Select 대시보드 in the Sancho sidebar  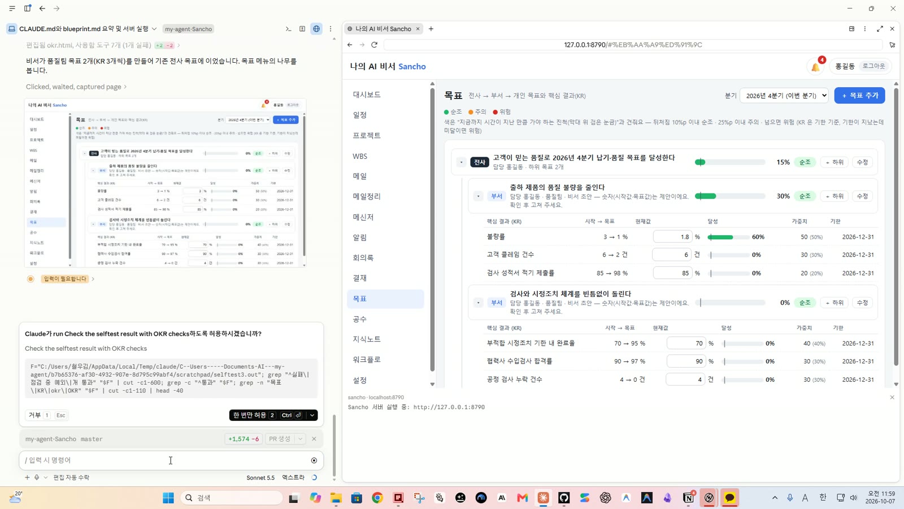coord(385,94)
